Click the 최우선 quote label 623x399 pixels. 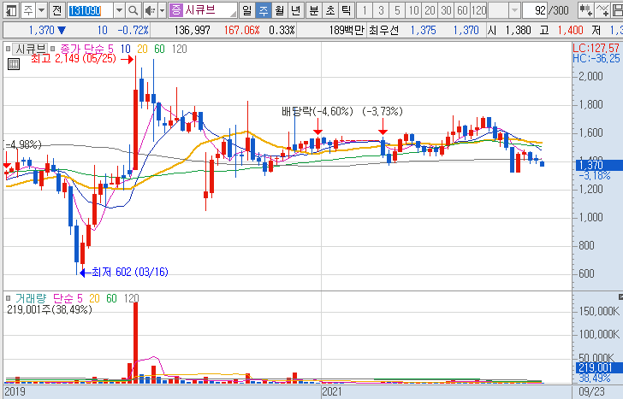click(x=383, y=30)
